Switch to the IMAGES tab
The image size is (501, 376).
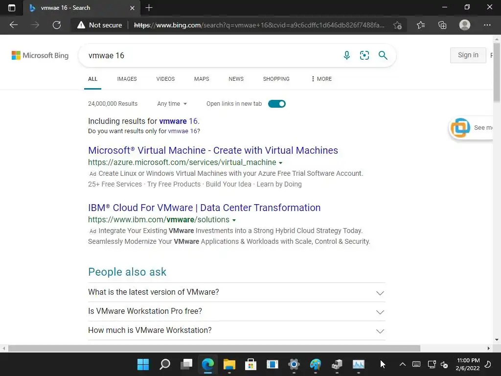(x=127, y=79)
